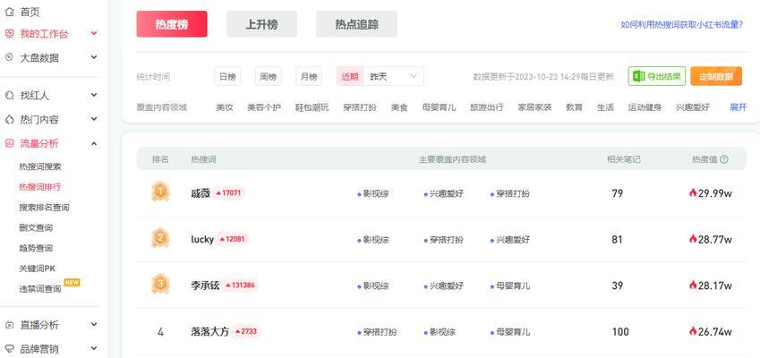Click hot search term 戚薇
This screenshot has height=358, width=760.
(x=201, y=192)
